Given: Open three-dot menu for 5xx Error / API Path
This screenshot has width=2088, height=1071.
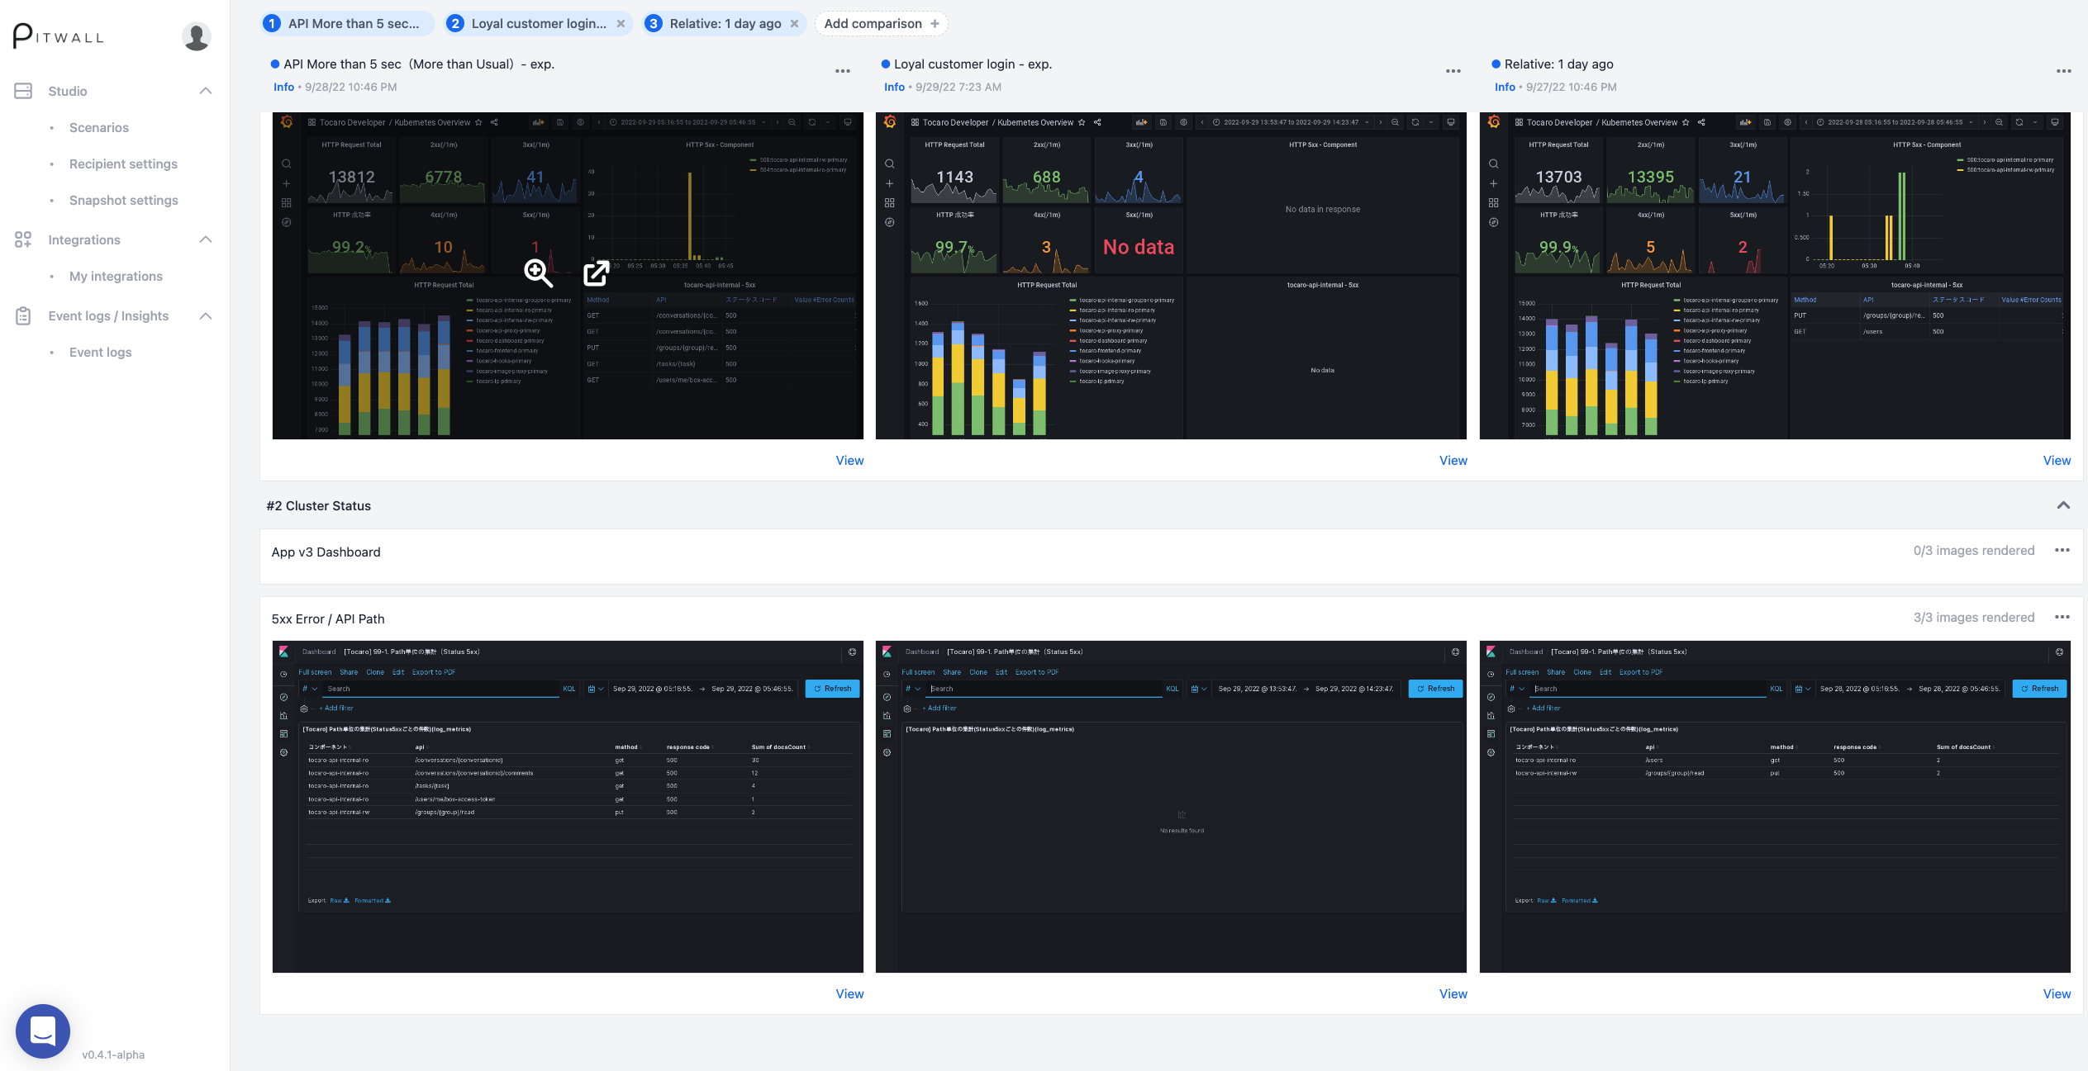Looking at the screenshot, I should point(2062,618).
